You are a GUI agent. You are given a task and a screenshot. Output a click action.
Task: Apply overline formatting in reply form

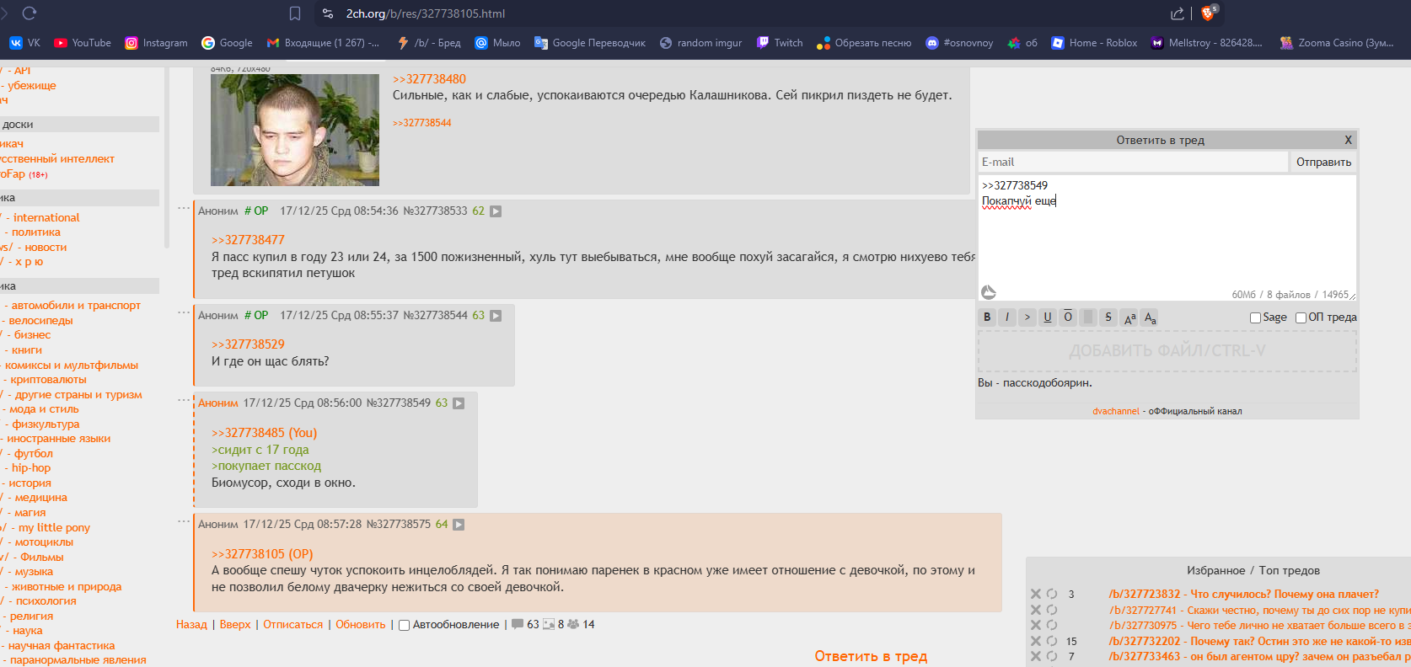[1068, 317]
